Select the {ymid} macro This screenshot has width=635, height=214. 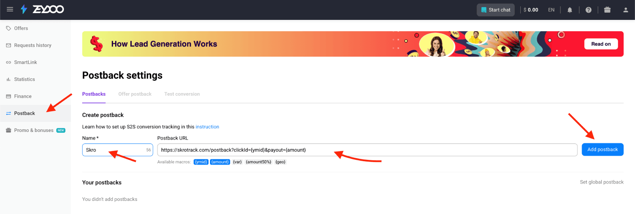coord(201,162)
